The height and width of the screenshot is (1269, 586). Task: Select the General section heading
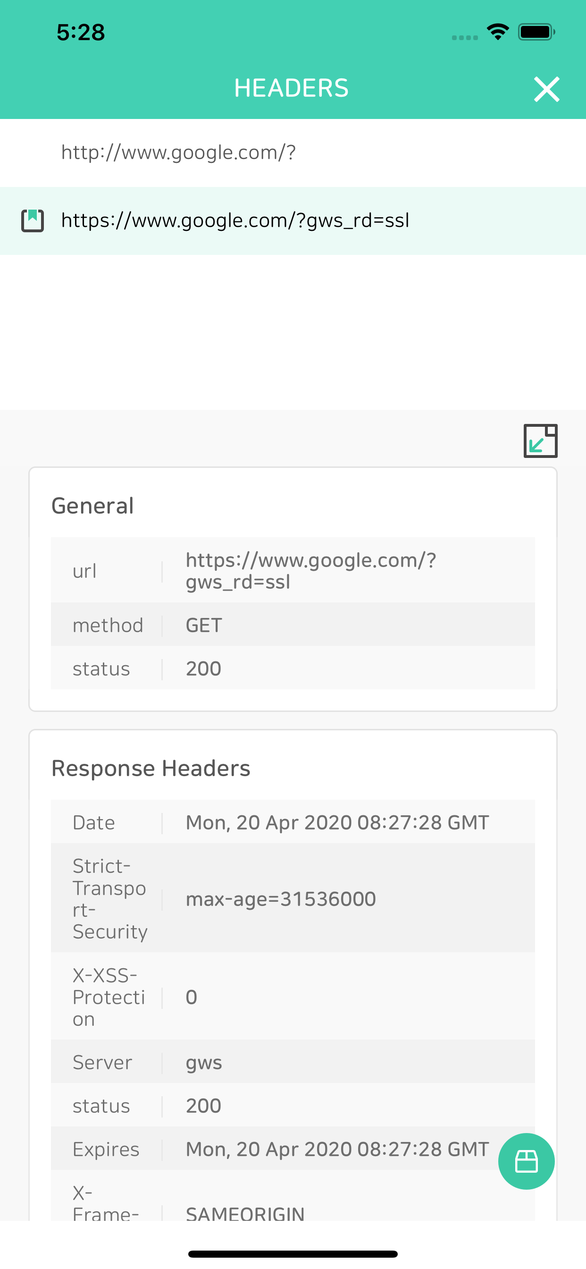point(92,505)
